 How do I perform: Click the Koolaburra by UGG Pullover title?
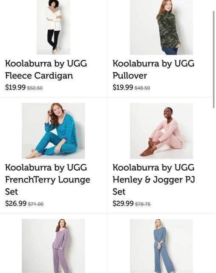(x=153, y=70)
